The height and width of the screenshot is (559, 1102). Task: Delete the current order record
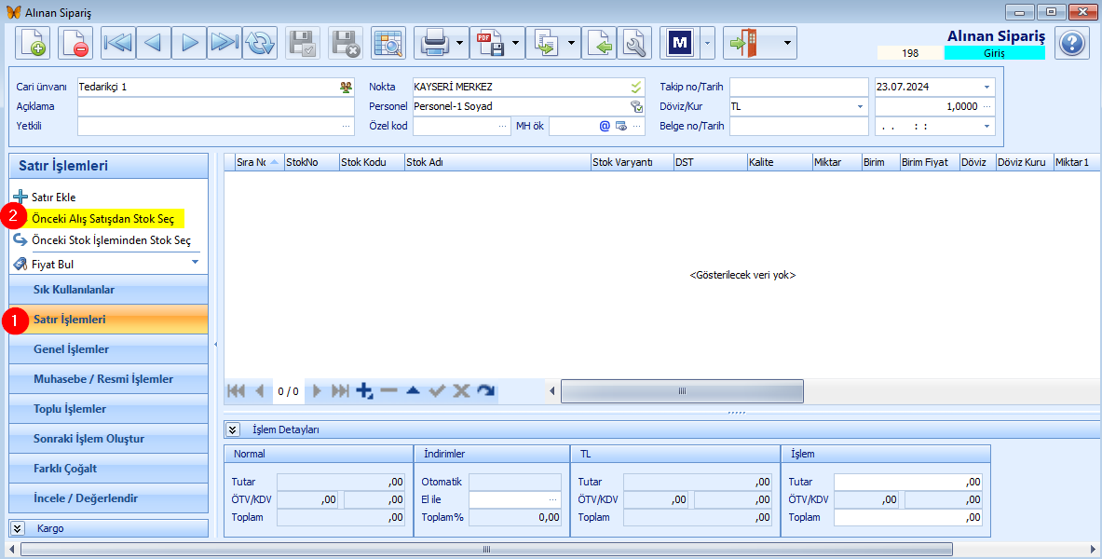75,43
